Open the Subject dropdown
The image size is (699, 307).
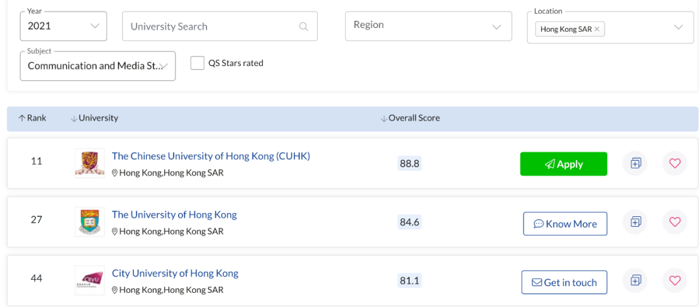(98, 66)
